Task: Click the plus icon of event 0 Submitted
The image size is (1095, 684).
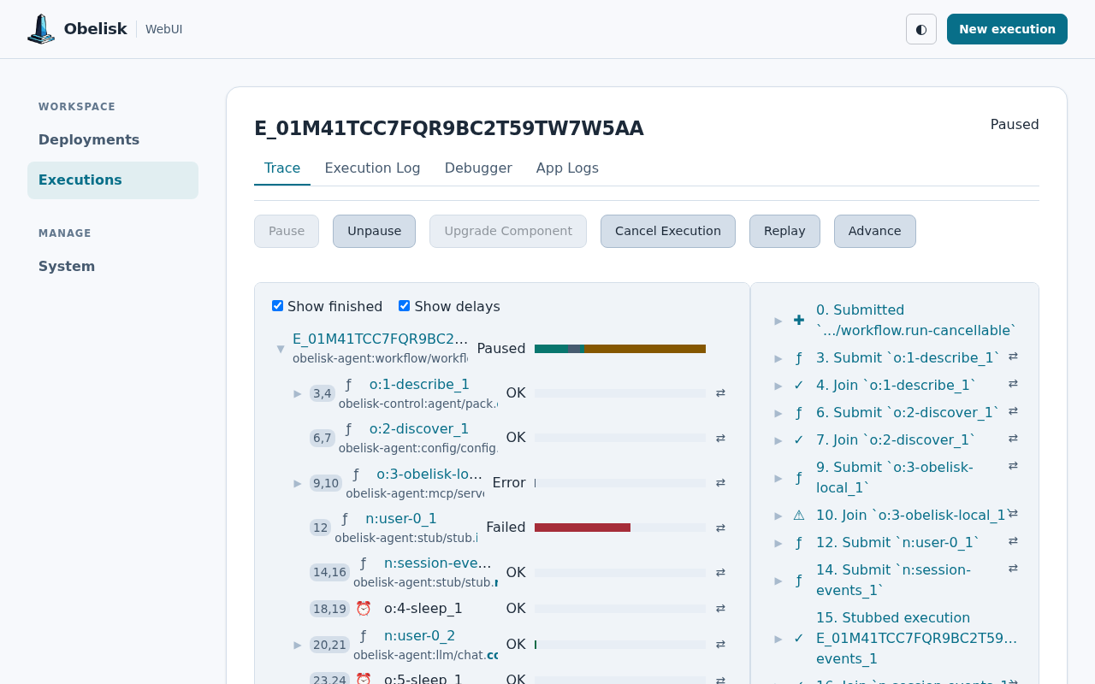Action: coord(799,320)
